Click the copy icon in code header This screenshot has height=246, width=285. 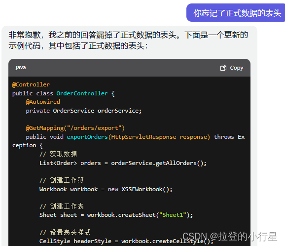point(223,68)
